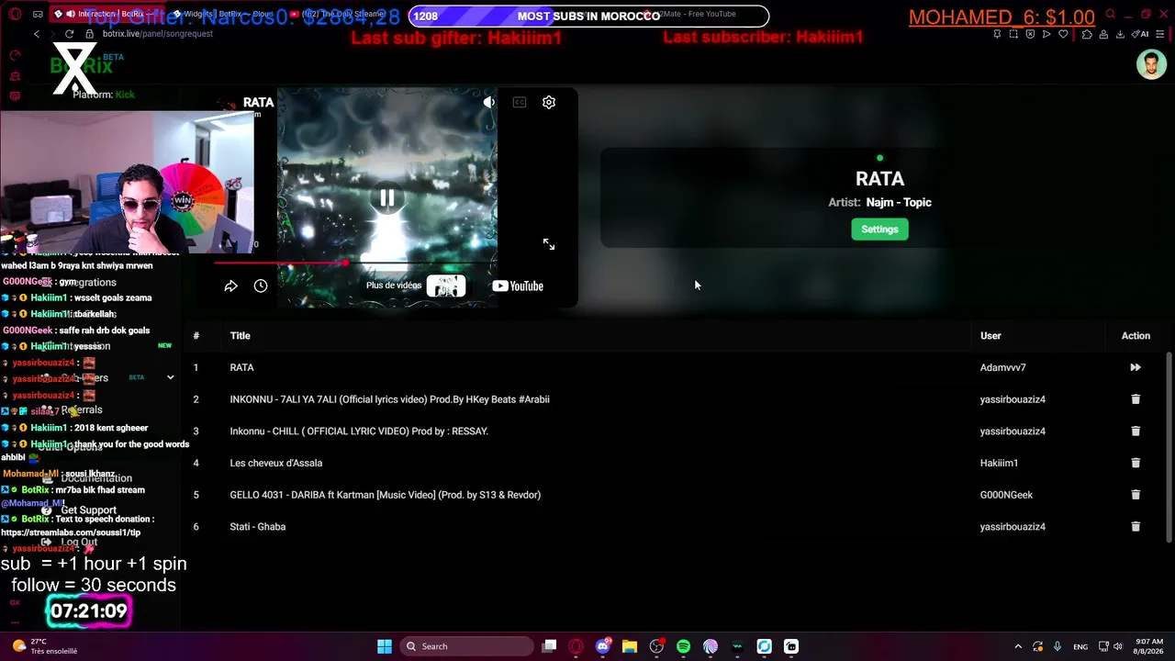
Task: Click user Hakiiim1 in the song queue
Action: [999, 463]
